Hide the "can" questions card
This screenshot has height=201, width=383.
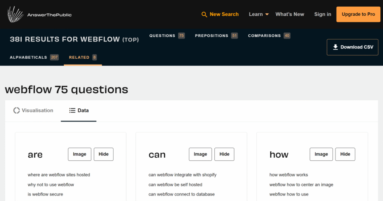pyautogui.click(x=224, y=154)
